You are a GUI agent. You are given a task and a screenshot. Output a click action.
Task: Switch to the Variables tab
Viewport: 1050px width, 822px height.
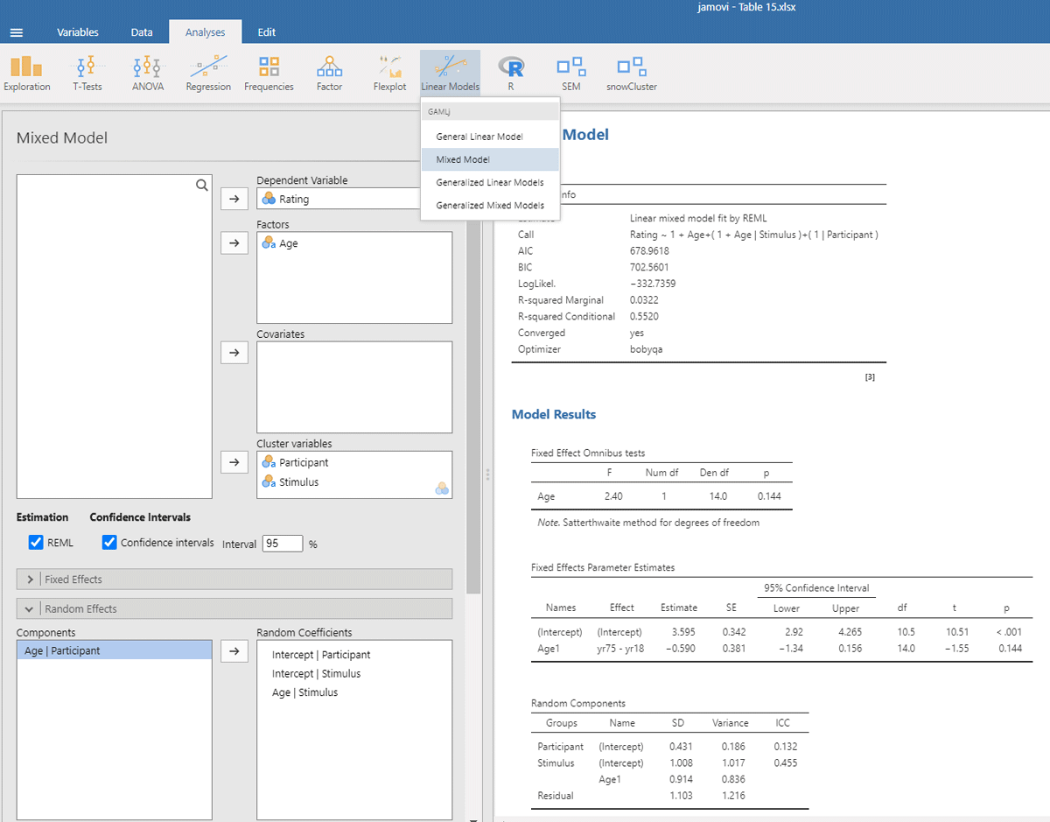pyautogui.click(x=78, y=32)
